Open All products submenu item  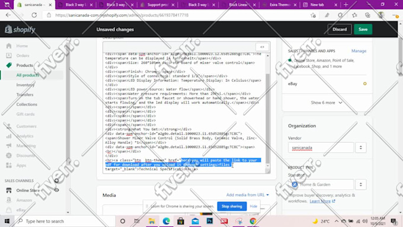point(27,75)
